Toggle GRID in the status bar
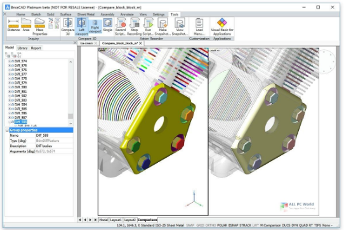This screenshot has height=230, width=344. click(x=200, y=225)
